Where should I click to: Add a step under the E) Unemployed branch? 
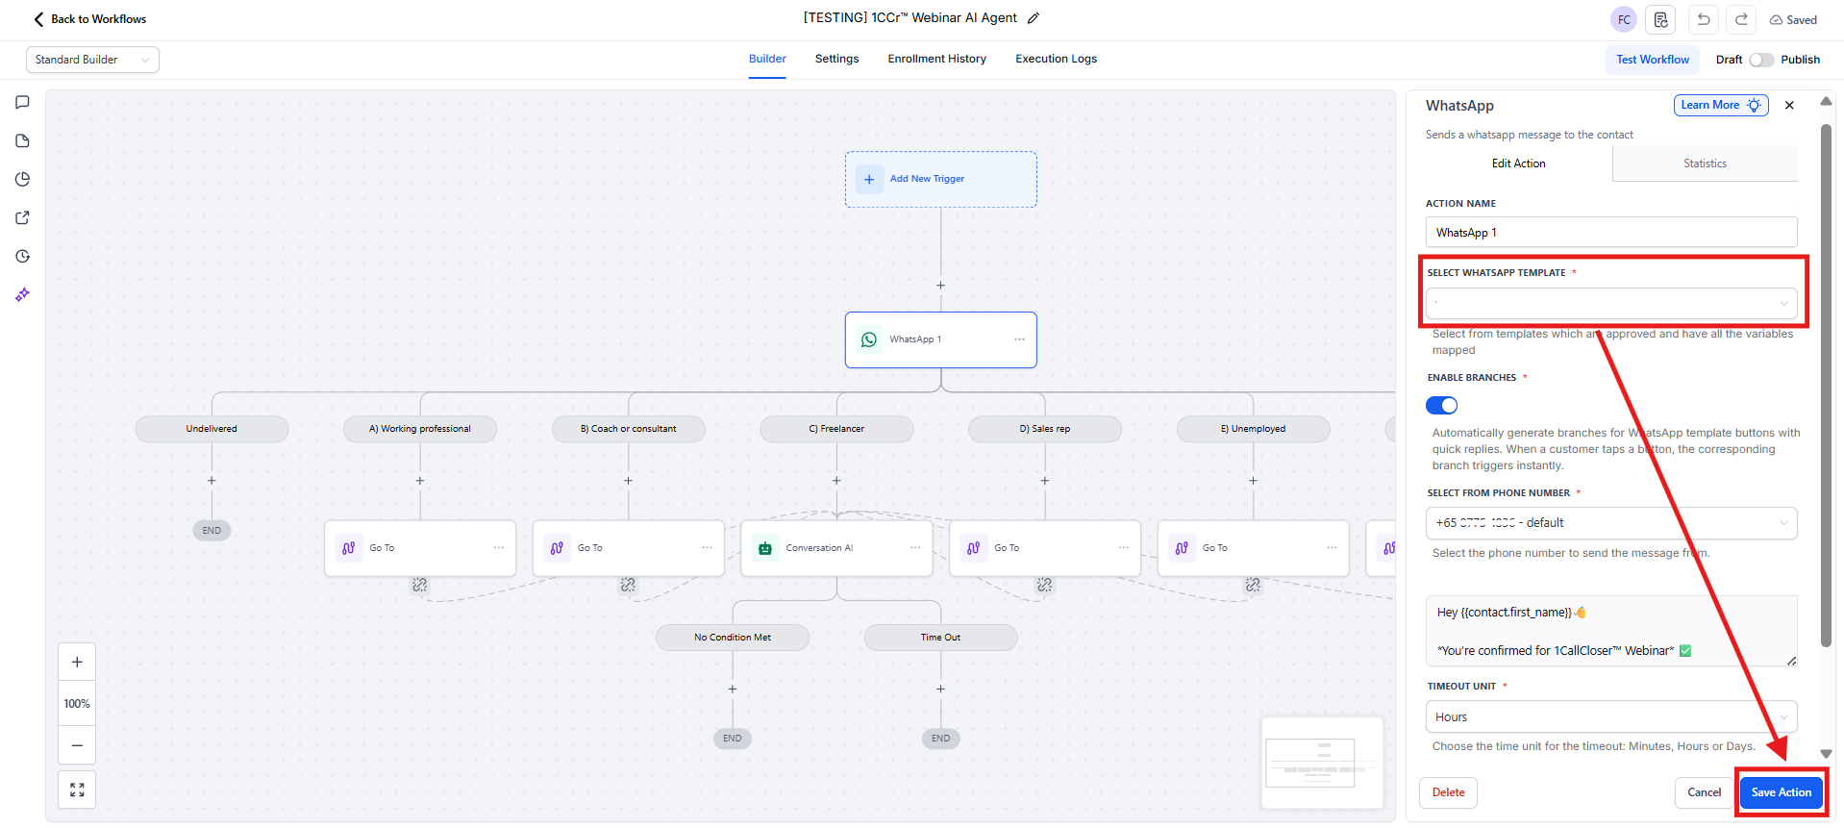[1254, 481]
